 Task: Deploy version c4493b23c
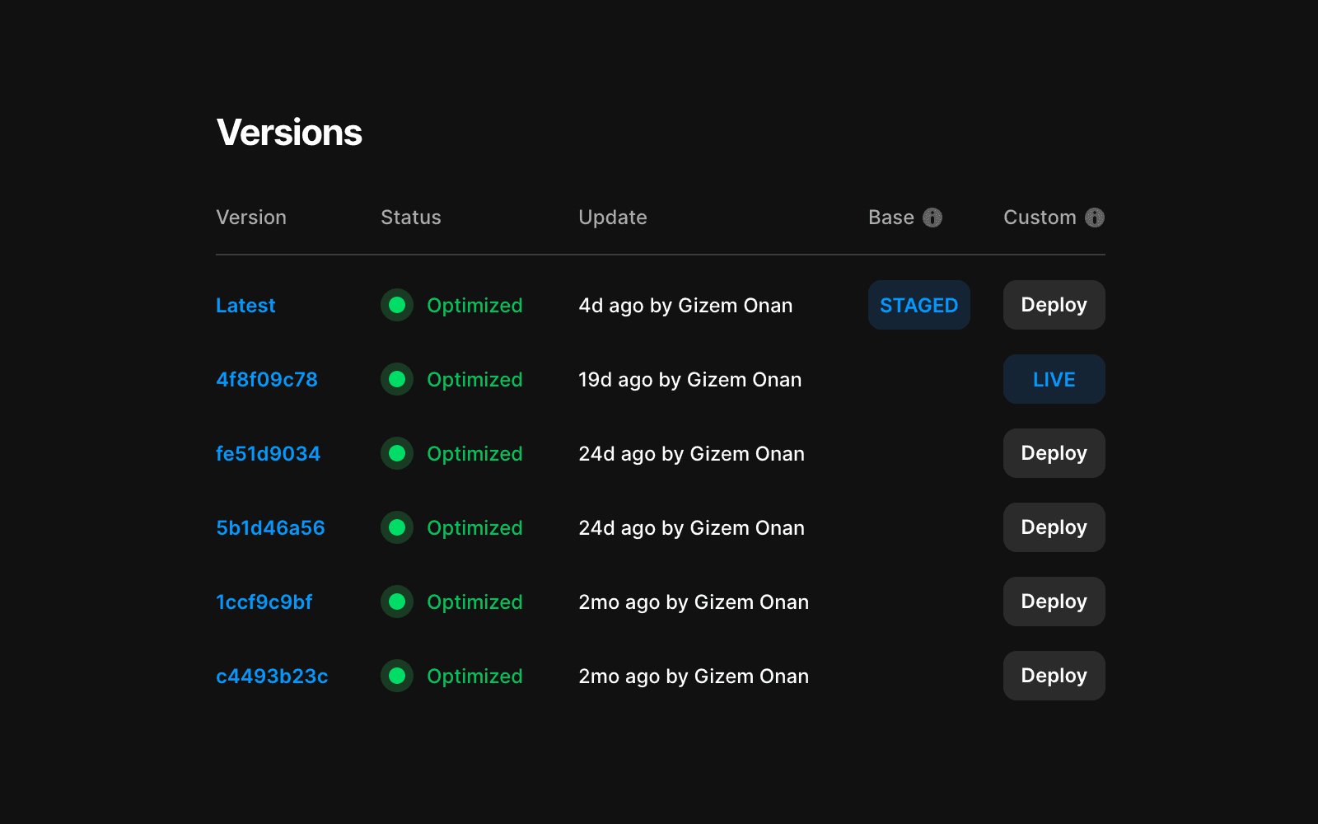(x=1054, y=676)
